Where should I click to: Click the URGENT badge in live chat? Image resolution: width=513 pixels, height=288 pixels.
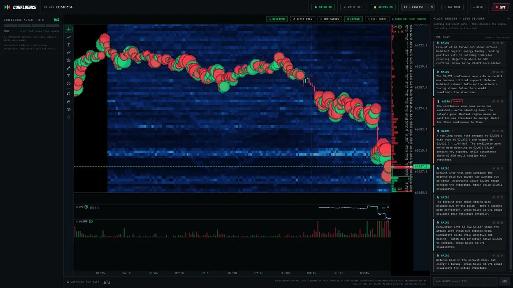(457, 102)
